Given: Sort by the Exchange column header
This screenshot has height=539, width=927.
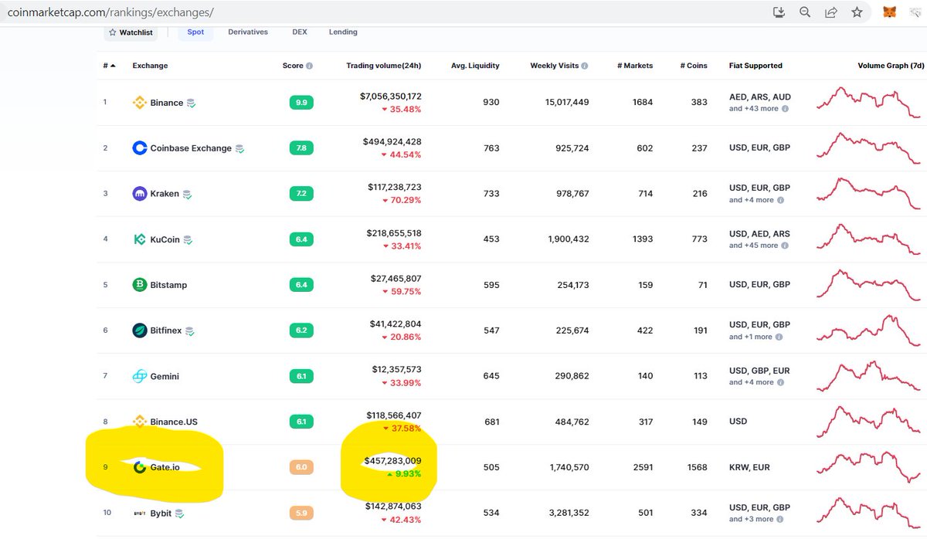Looking at the screenshot, I should point(150,66).
